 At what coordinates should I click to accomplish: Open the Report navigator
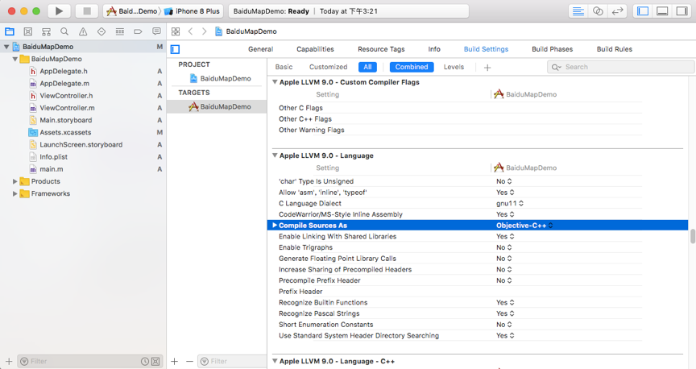(x=156, y=31)
